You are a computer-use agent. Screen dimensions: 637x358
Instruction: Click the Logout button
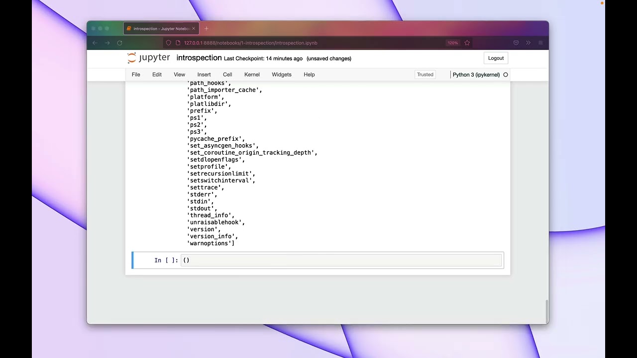coord(496,58)
